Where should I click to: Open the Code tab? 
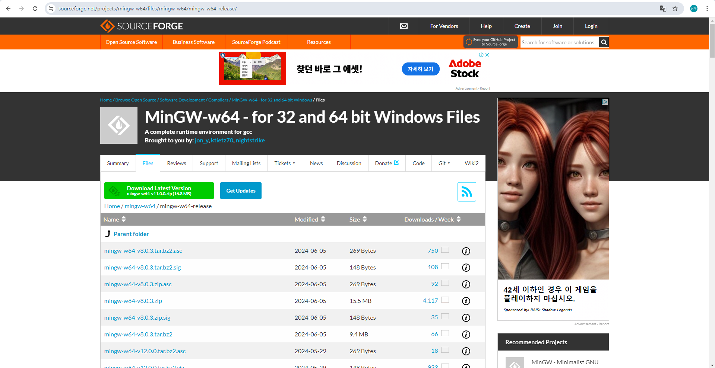418,163
